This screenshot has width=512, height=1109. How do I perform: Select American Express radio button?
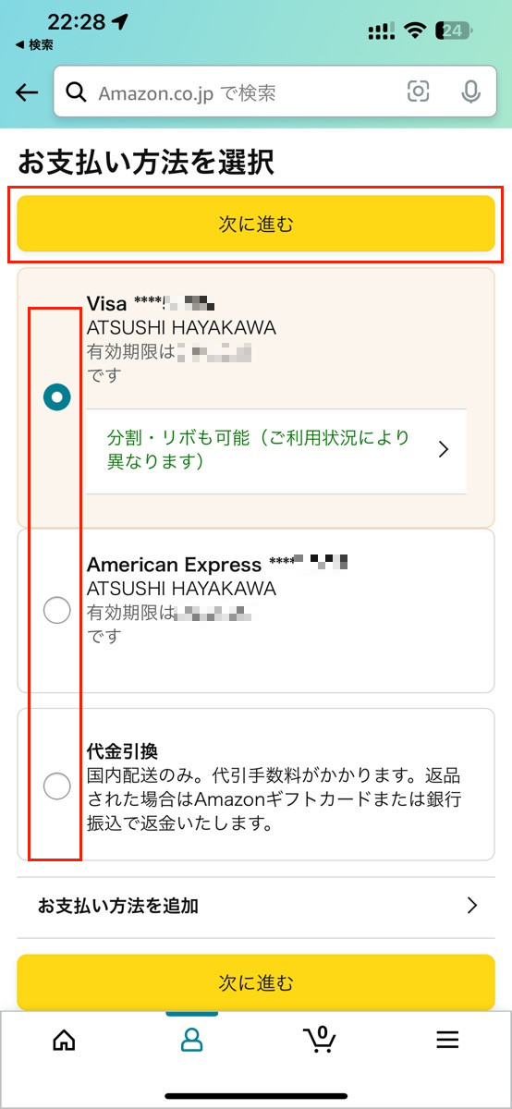[x=57, y=610]
